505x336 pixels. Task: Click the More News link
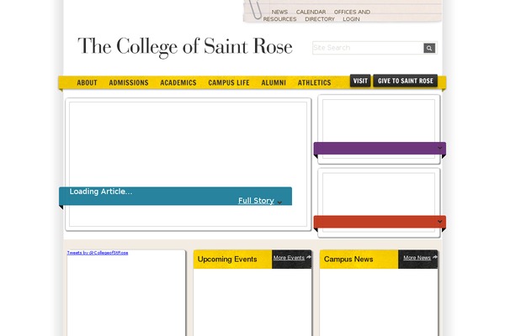[x=417, y=258]
